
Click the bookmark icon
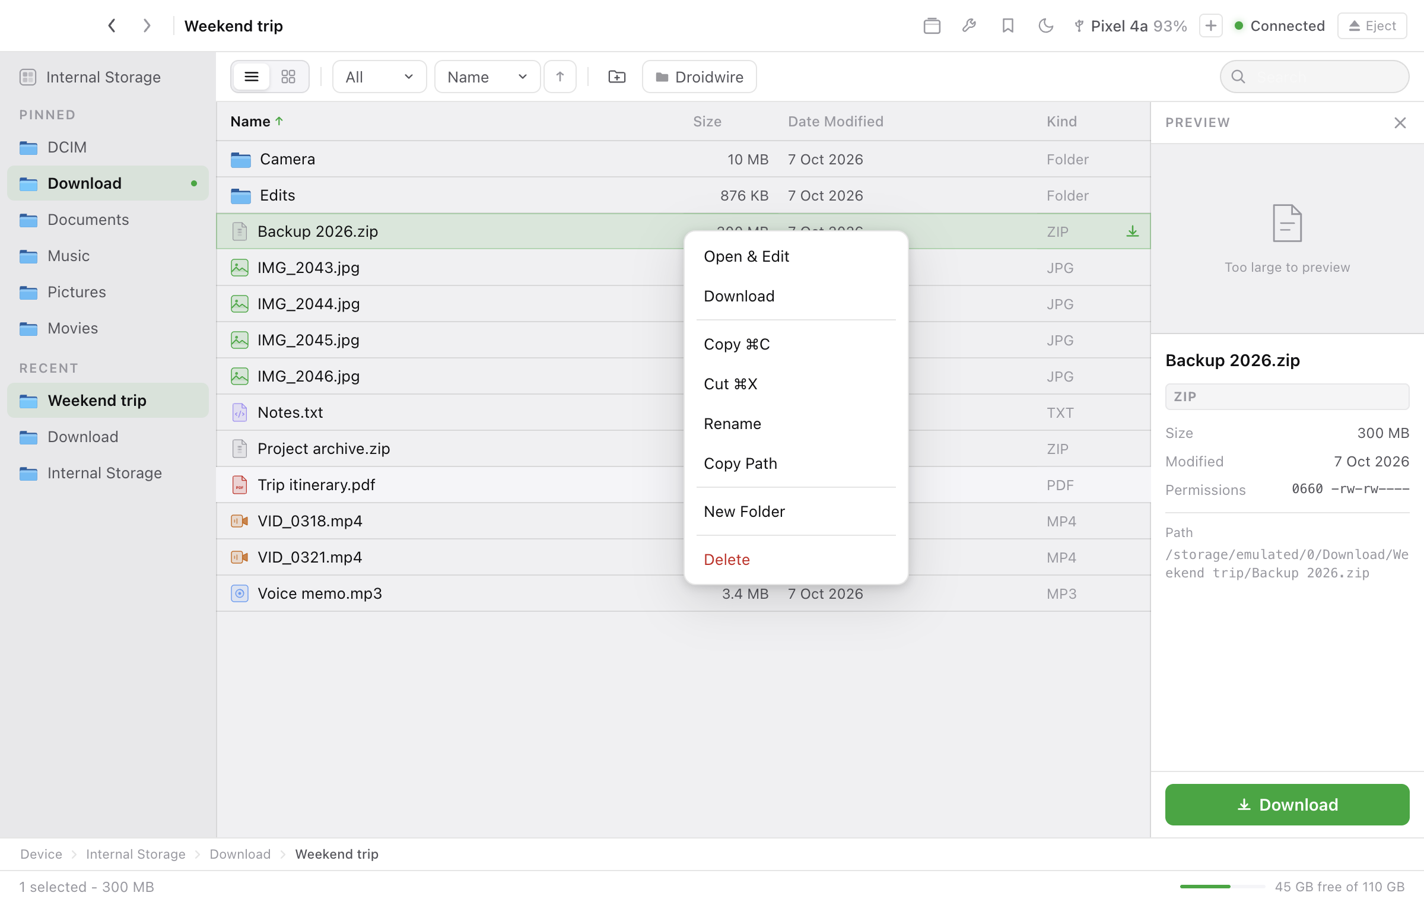(1007, 26)
